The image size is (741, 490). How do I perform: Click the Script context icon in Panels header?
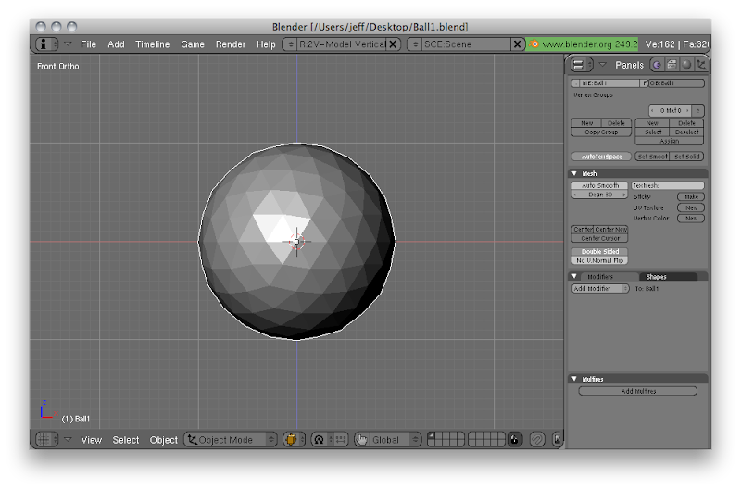(672, 65)
